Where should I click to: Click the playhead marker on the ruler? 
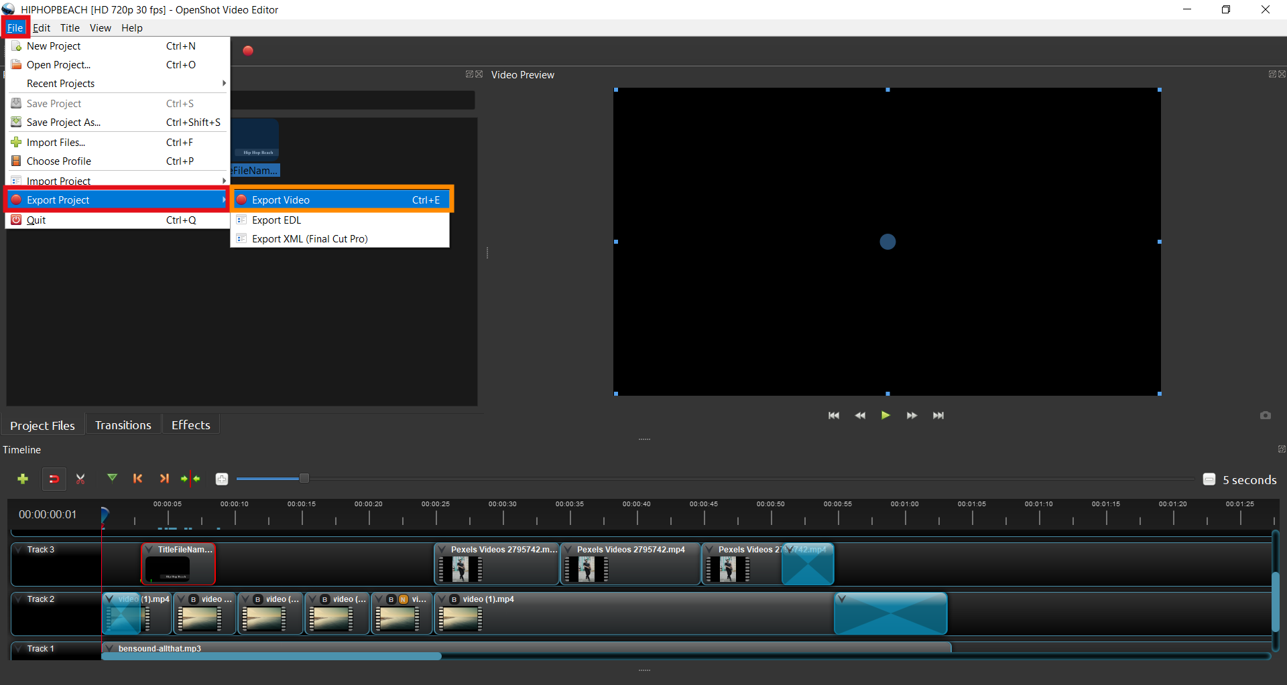(105, 514)
